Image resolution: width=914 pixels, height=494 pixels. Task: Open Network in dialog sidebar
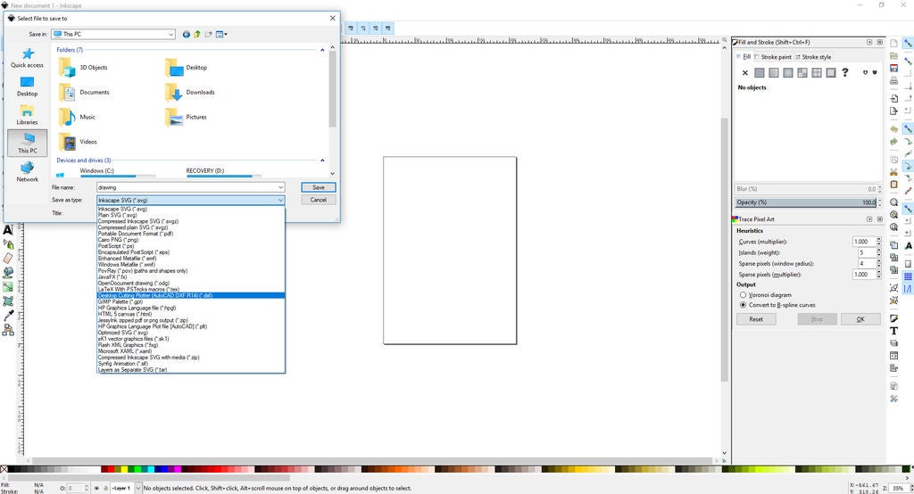pyautogui.click(x=27, y=172)
